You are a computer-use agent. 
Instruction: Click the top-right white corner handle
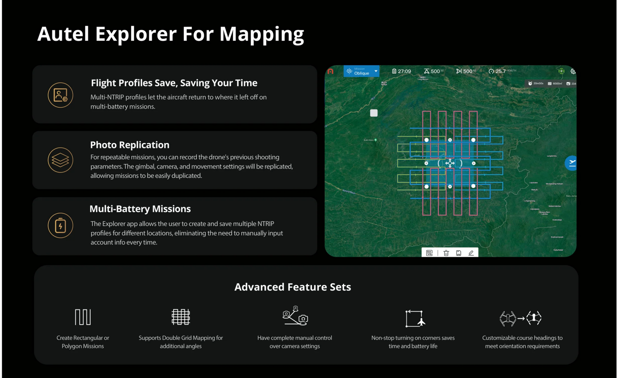point(473,140)
